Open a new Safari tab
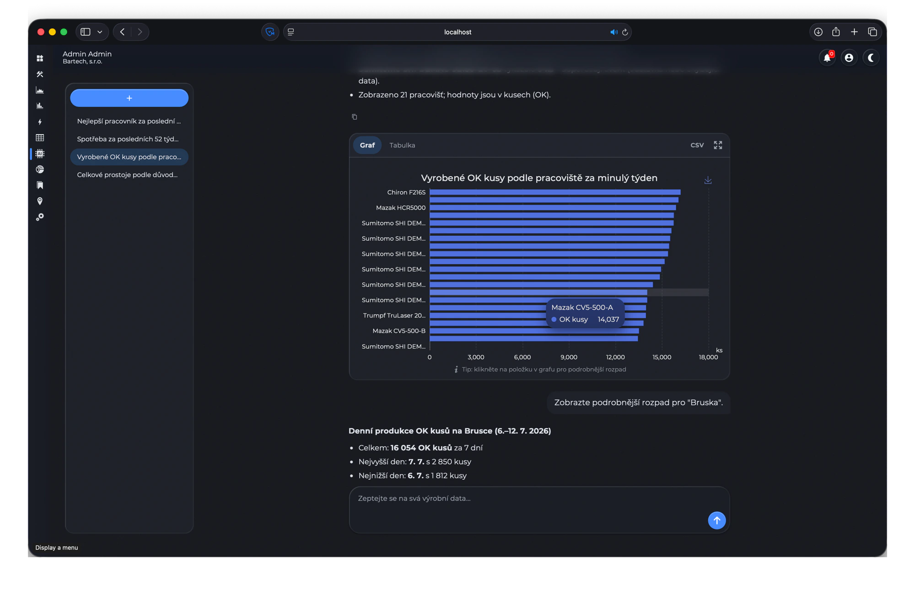 (854, 32)
